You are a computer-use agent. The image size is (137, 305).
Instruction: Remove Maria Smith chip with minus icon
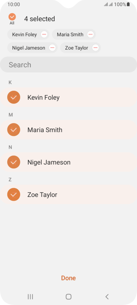(90, 34)
